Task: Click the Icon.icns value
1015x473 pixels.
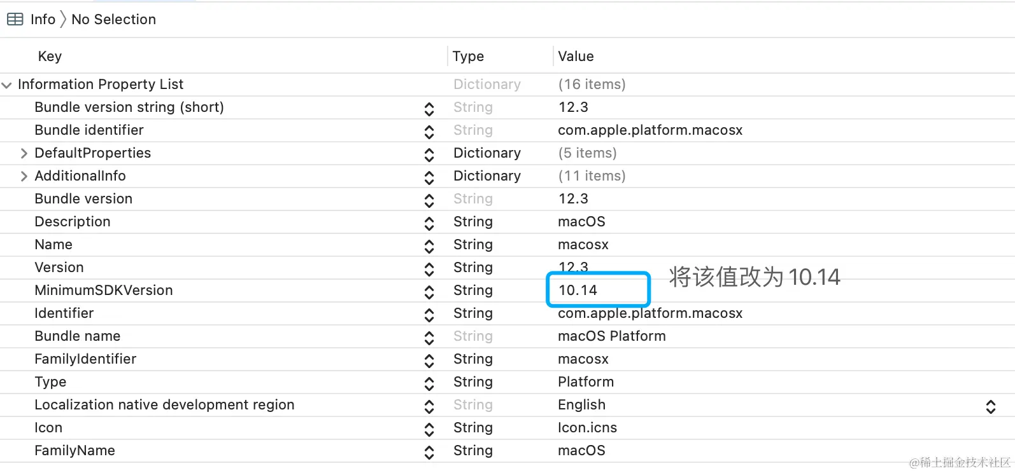Action: (587, 428)
